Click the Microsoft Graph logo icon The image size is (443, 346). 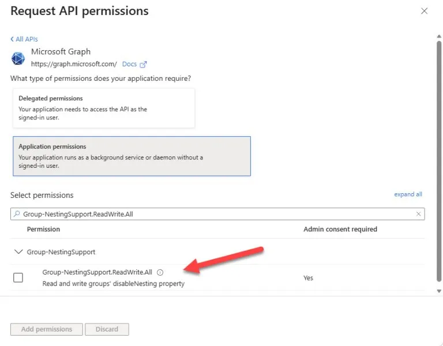18,58
